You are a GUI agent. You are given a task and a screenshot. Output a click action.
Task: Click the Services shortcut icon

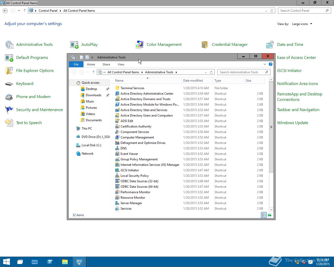point(117,209)
